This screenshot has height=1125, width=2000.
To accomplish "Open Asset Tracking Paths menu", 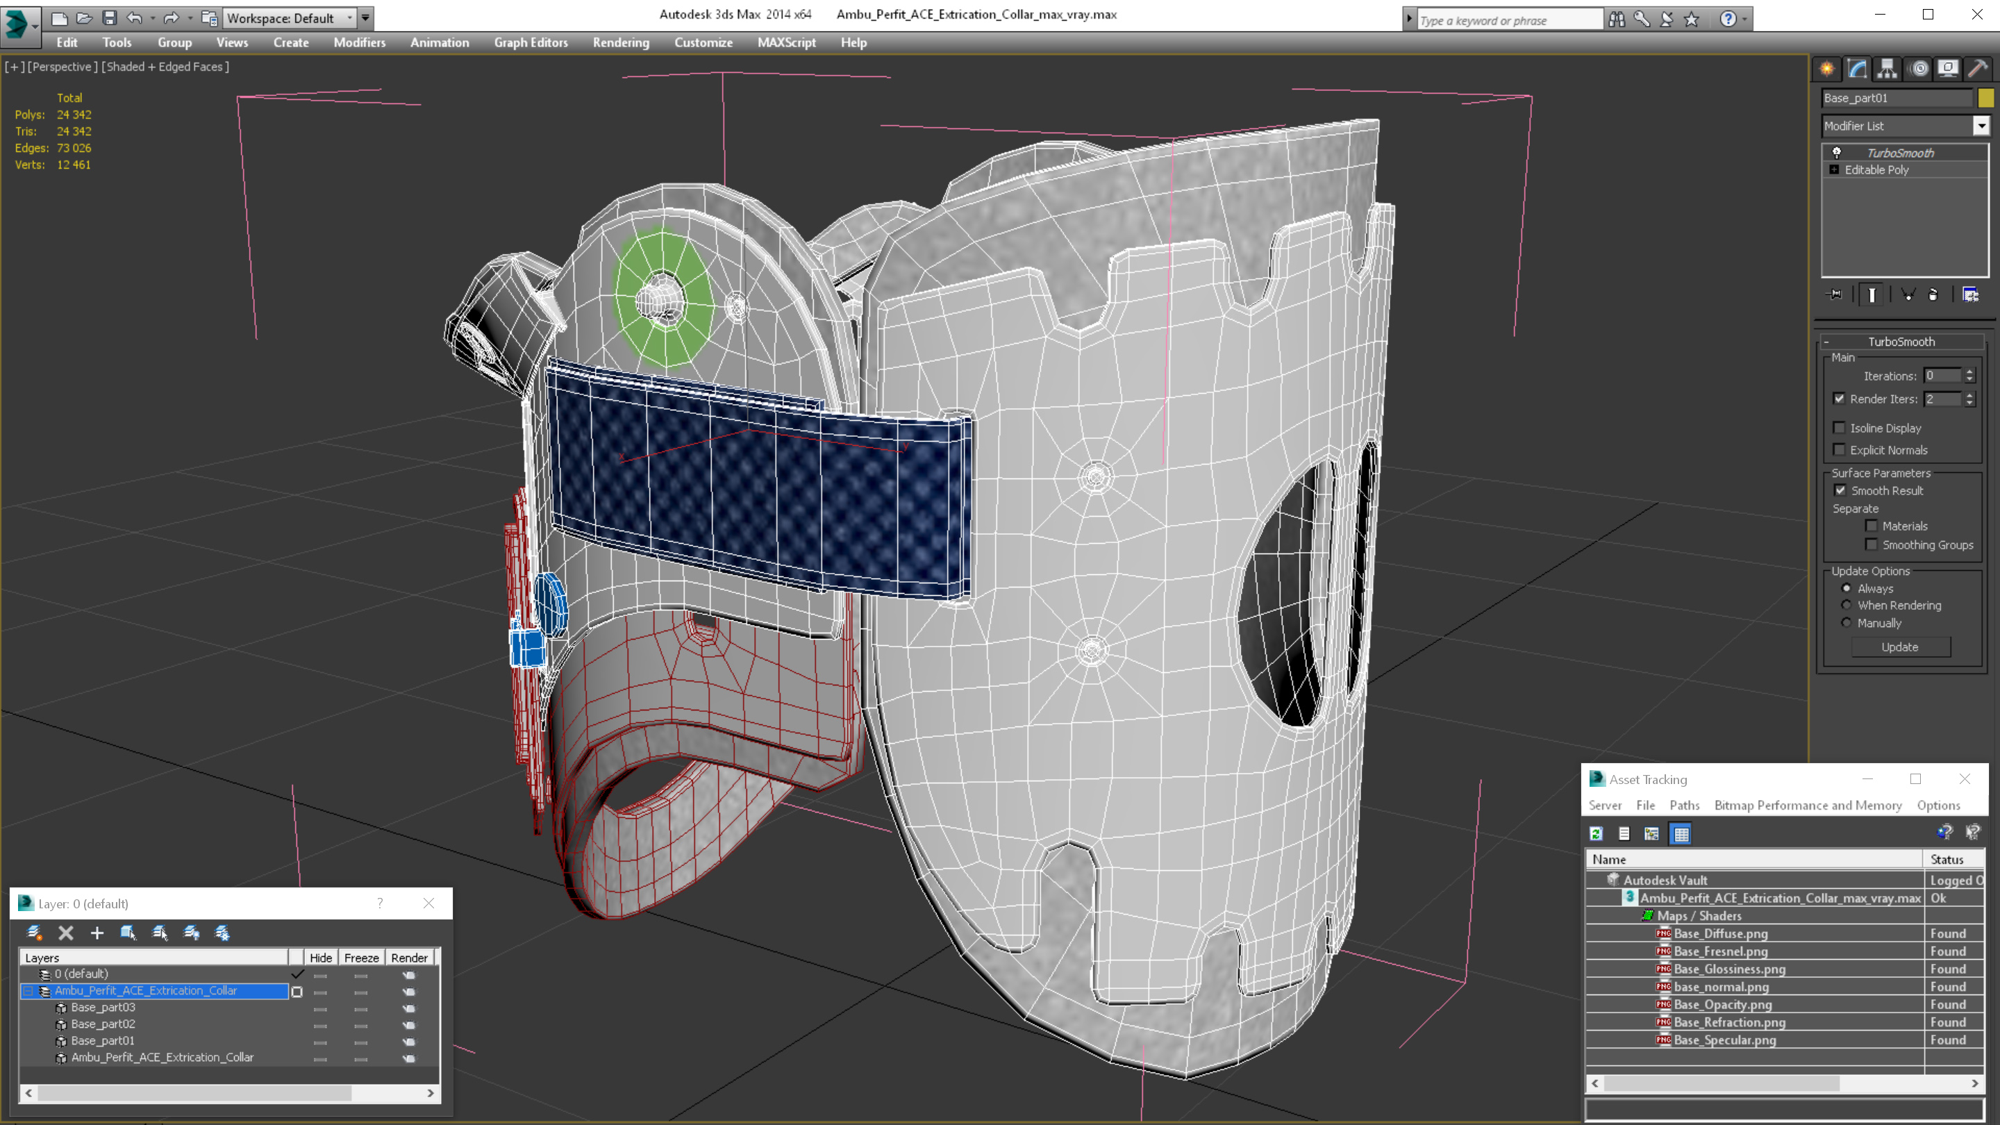I will point(1684,805).
